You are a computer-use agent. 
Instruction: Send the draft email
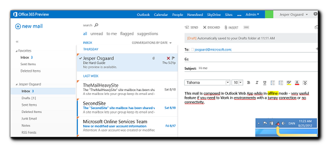point(191,27)
